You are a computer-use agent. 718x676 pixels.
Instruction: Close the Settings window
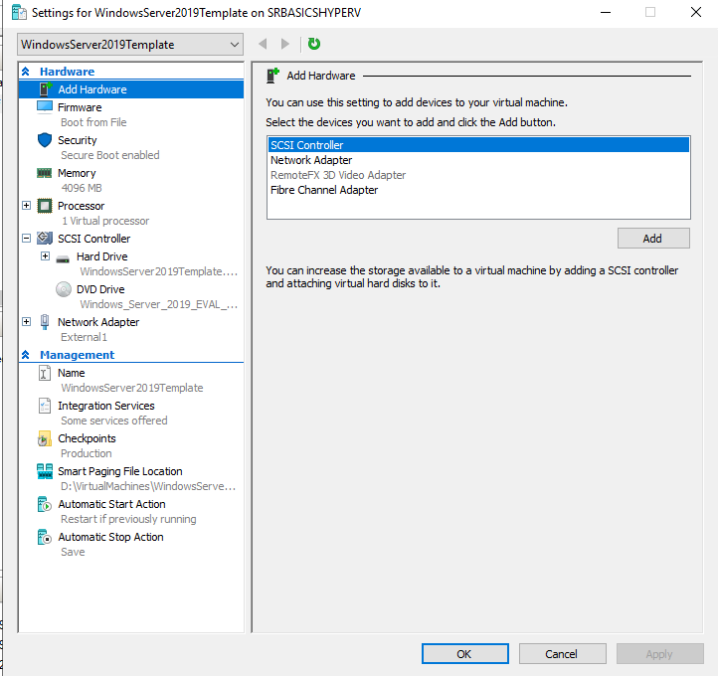point(695,12)
